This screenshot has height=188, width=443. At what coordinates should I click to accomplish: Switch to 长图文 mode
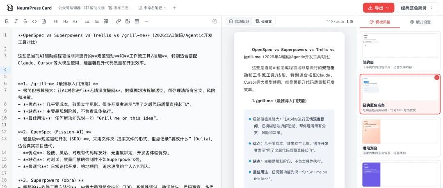pos(264,21)
